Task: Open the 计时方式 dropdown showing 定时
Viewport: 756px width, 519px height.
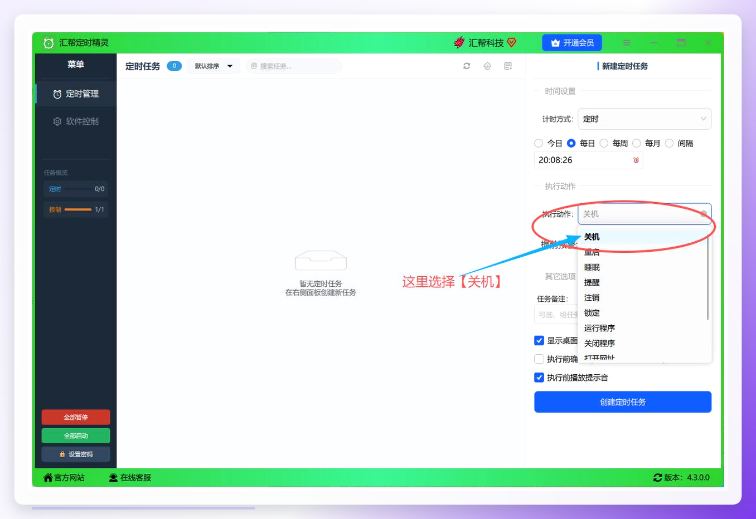Action: click(x=644, y=119)
